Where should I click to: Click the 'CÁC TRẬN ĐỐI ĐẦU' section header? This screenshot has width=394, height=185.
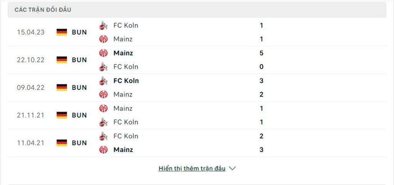coord(43,10)
